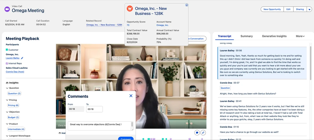Select Lauren Bailey 00:06 transcript entry

coord(262,63)
